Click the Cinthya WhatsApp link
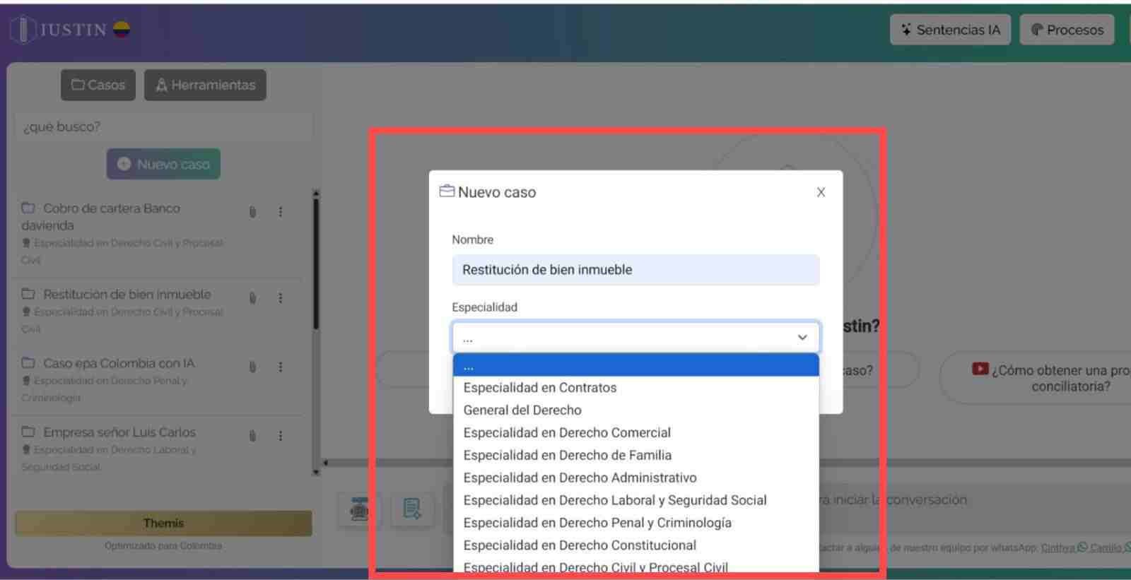Screen dimensions: 1131x580 [1065, 548]
